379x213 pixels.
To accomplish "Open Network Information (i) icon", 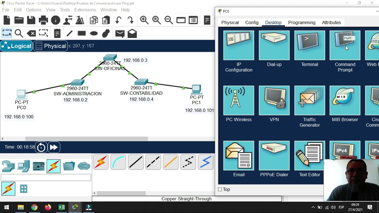I will pyautogui.click(x=55, y=20).
